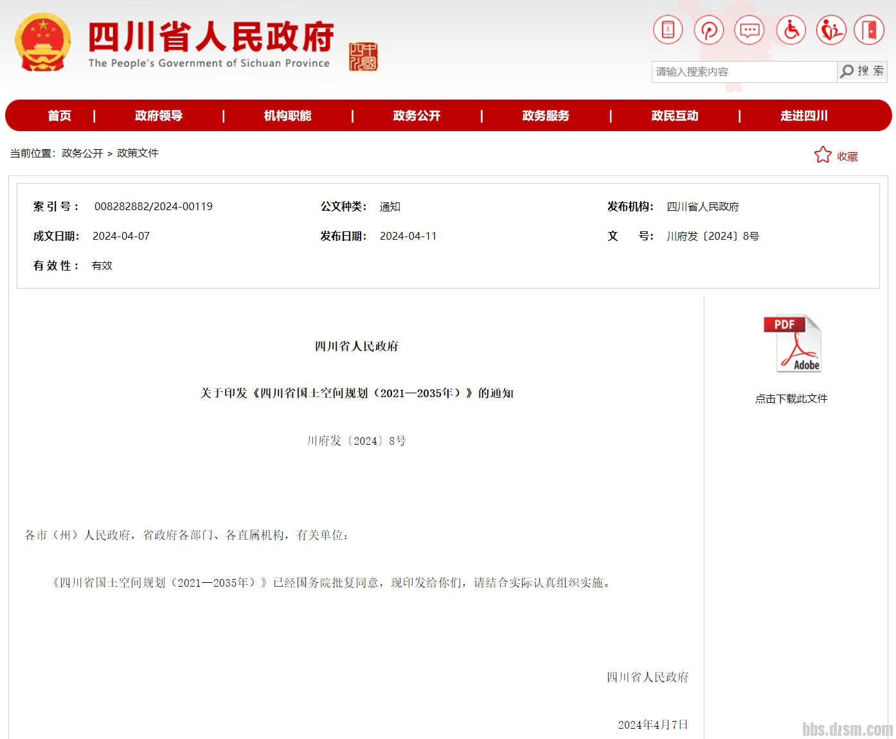Open the 政府领导 navigation item
This screenshot has width=896, height=739.
pos(159,116)
